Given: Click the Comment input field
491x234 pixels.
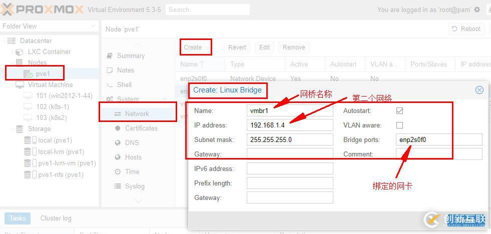Looking at the screenshot, I should pyautogui.click(x=439, y=154).
